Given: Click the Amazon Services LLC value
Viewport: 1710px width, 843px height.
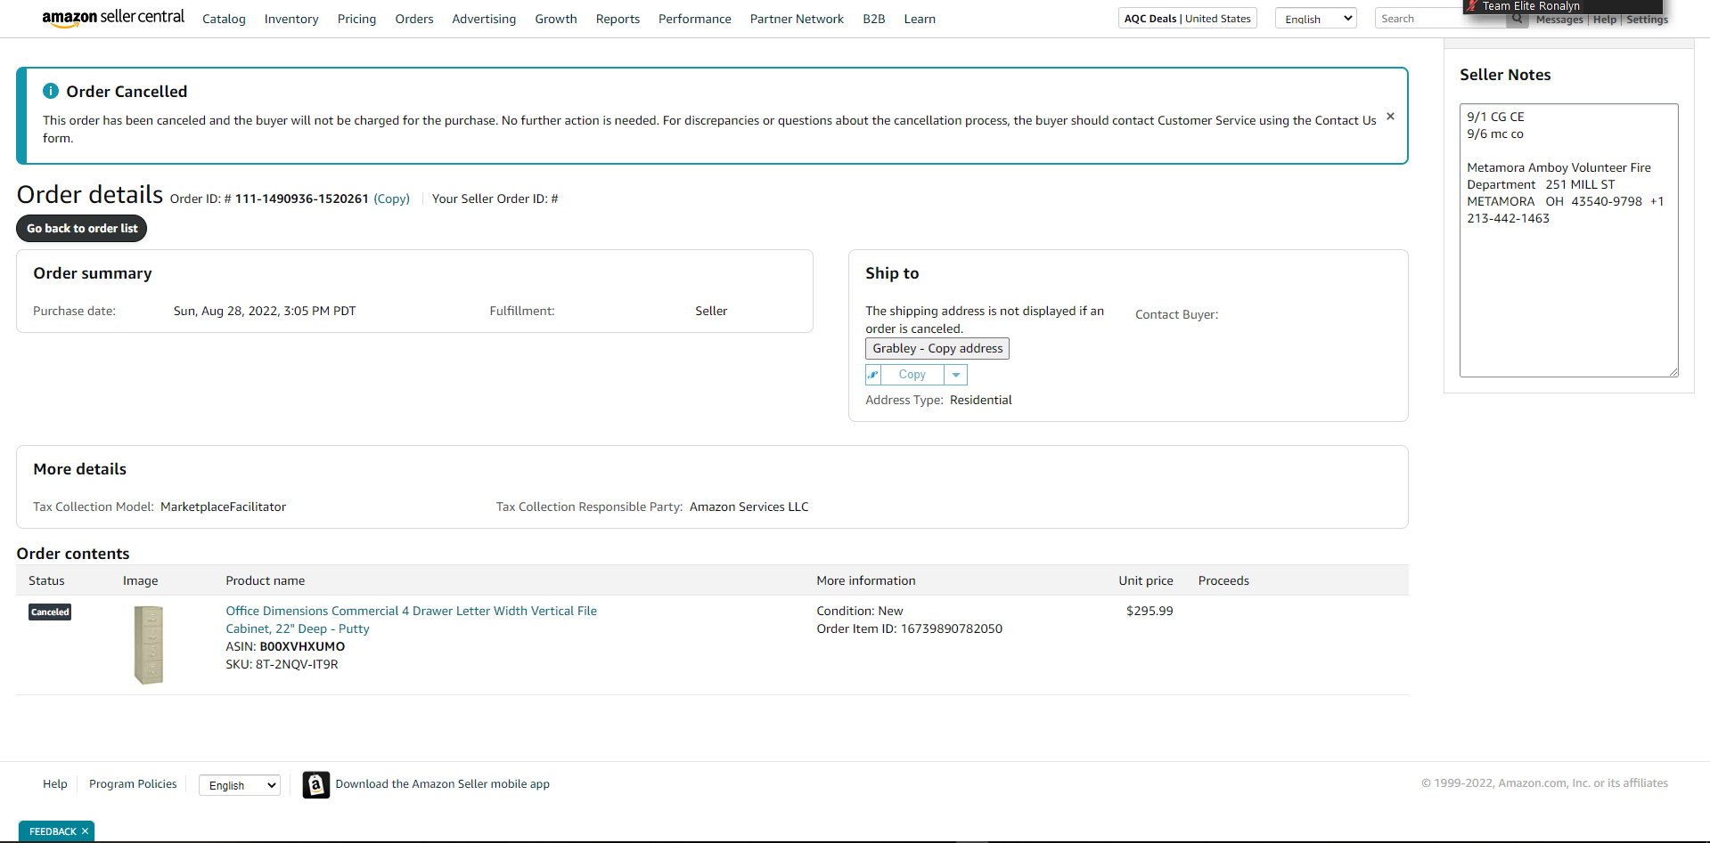Looking at the screenshot, I should click(x=749, y=507).
